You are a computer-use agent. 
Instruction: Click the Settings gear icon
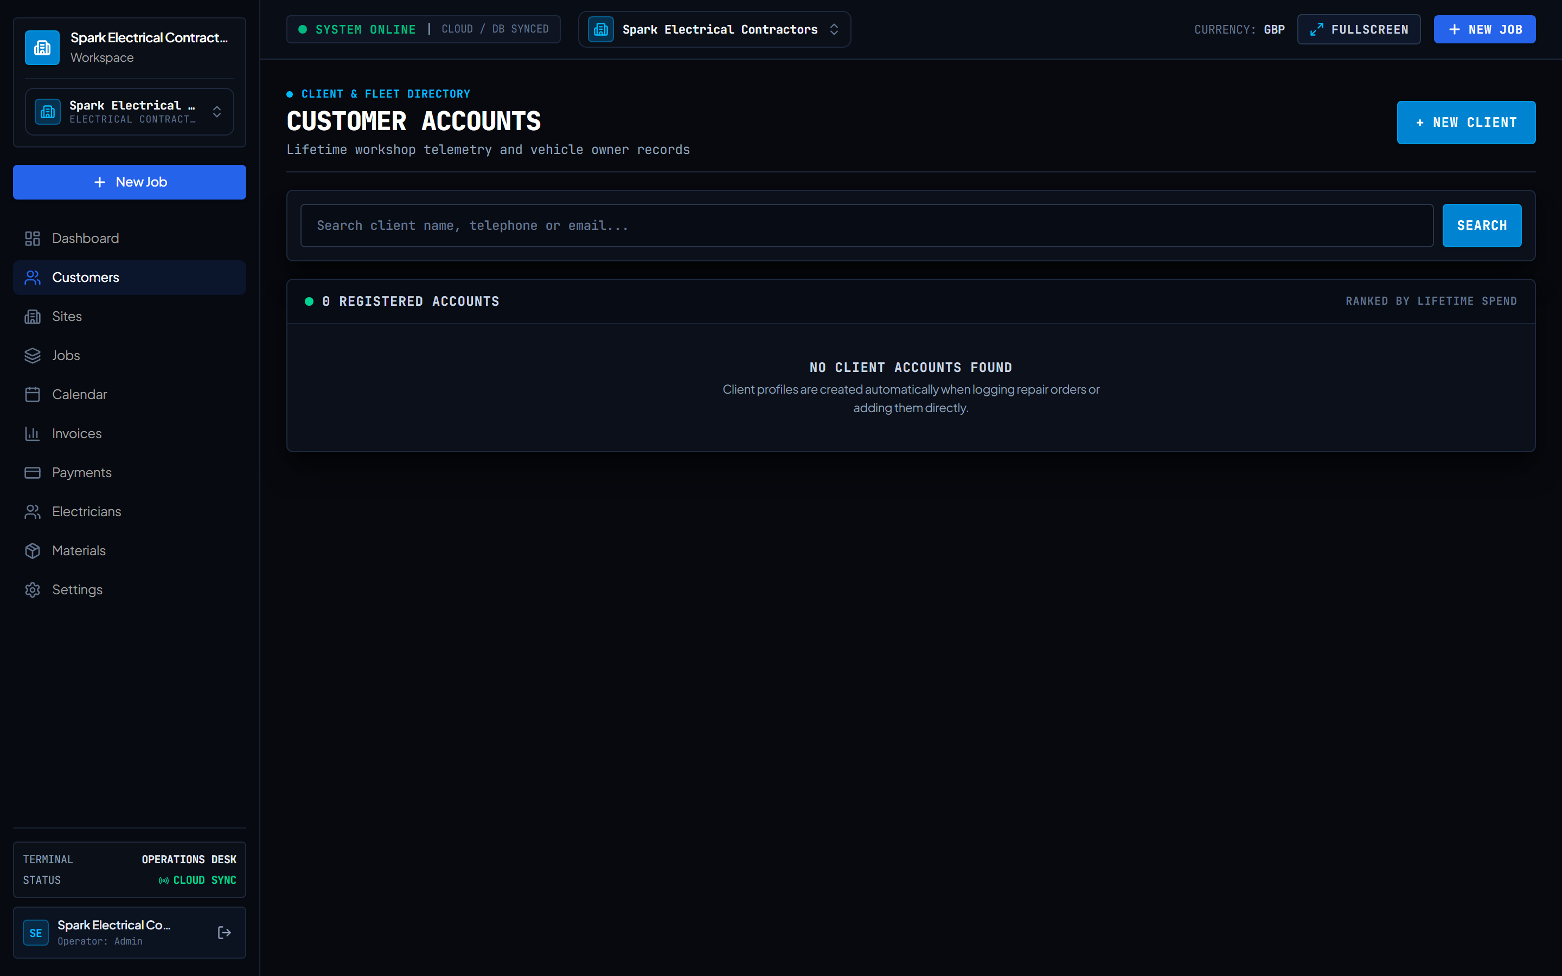tap(33, 590)
